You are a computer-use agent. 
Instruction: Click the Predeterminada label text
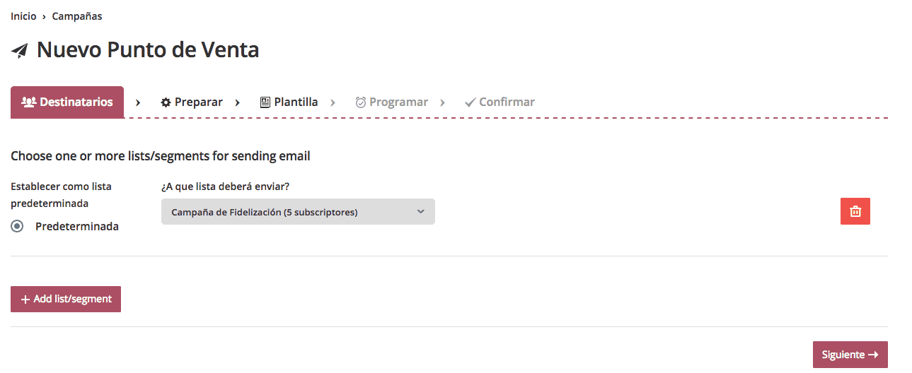[x=77, y=227]
